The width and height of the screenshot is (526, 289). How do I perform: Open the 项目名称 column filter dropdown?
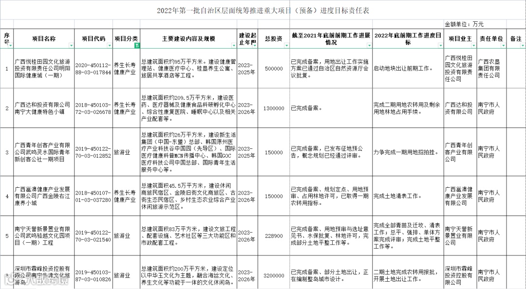click(x=71, y=46)
